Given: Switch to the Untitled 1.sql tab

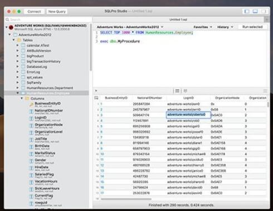Looking at the screenshot, I should [178, 19].
